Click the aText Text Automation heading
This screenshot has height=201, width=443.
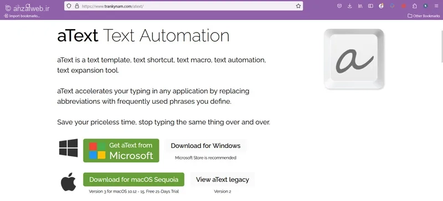click(143, 36)
